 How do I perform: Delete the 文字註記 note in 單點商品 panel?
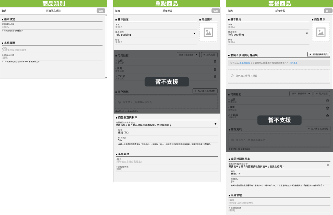point(215,77)
